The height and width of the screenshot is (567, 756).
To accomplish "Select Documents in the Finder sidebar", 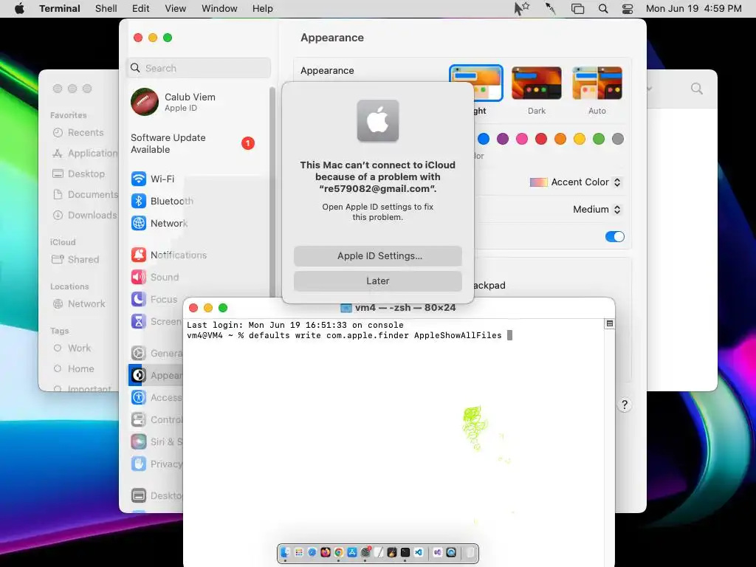I will pos(85,194).
